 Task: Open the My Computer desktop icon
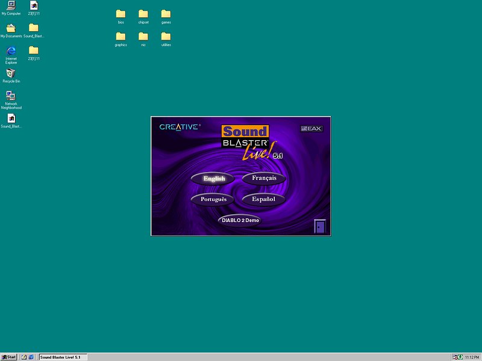point(11,6)
